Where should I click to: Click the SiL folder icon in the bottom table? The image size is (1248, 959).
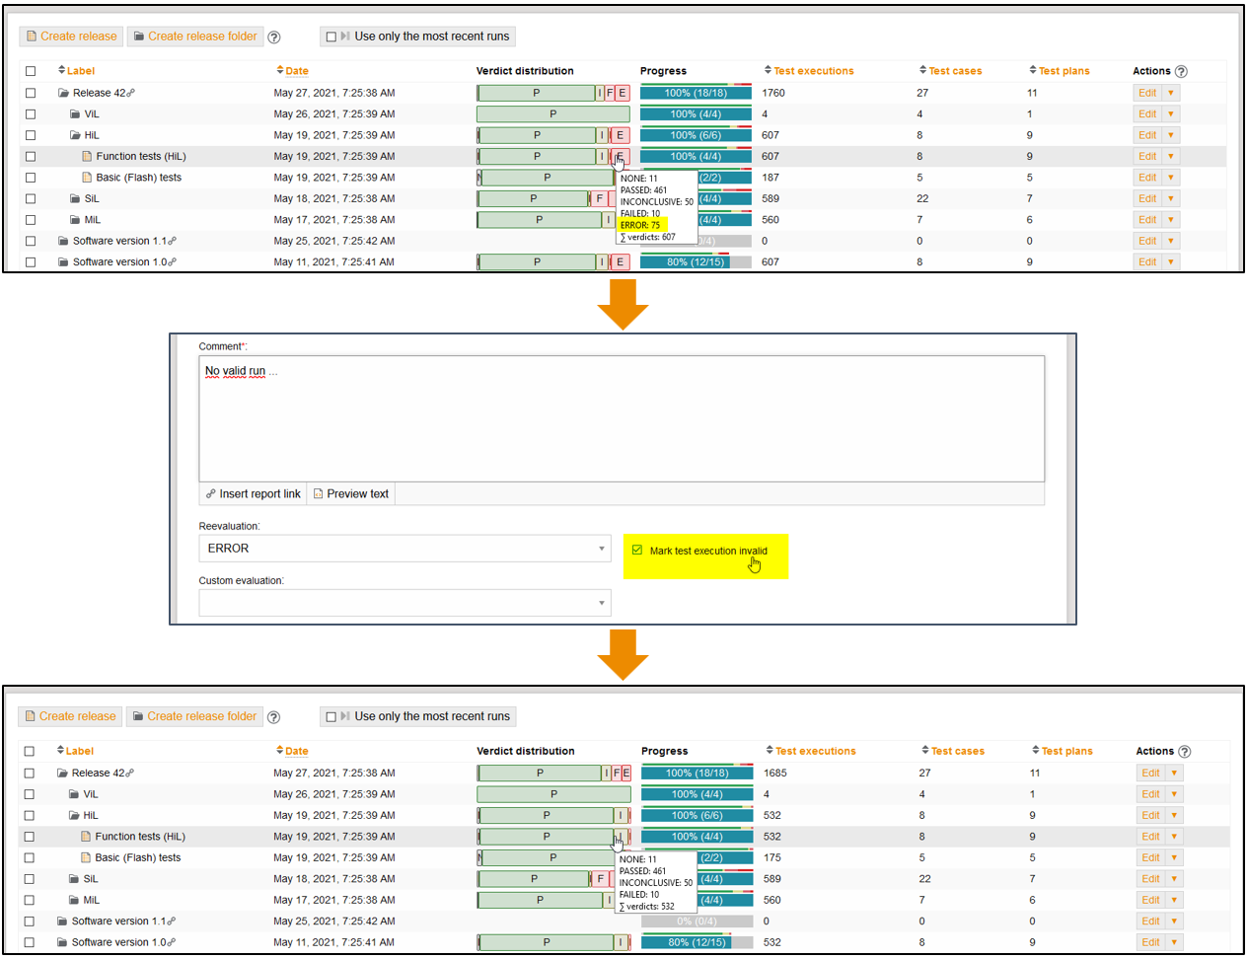(75, 879)
